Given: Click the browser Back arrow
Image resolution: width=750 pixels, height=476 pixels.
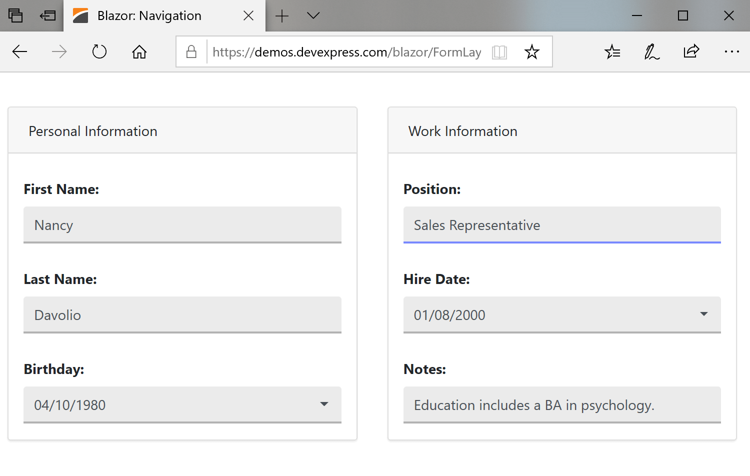Looking at the screenshot, I should coord(19,51).
